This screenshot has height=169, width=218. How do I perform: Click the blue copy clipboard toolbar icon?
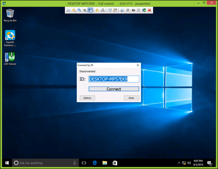click(x=110, y=10)
